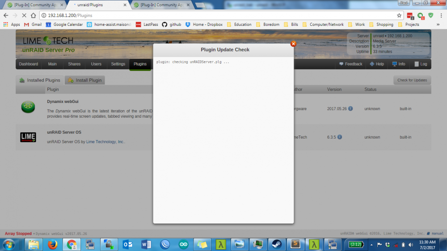Open the Feedback link
This screenshot has width=447, height=251.
coord(350,64)
